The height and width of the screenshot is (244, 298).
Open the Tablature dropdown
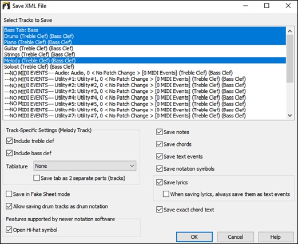coord(85,166)
